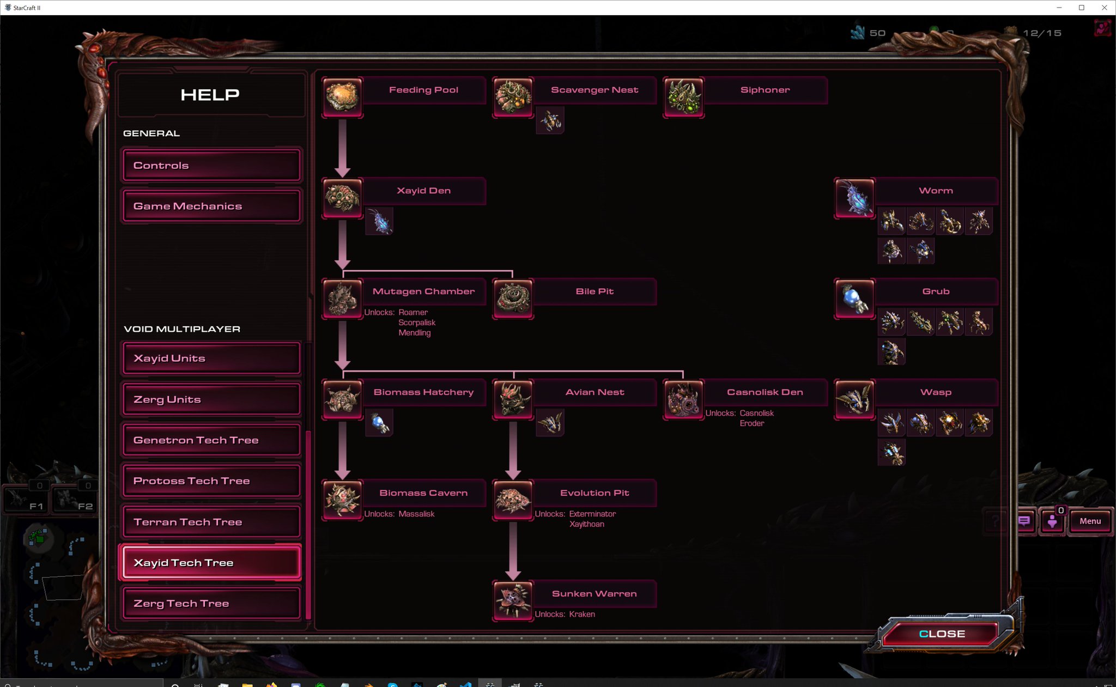Open the Evolution Pit structure icon
Image resolution: width=1116 pixels, height=687 pixels.
[x=512, y=500]
